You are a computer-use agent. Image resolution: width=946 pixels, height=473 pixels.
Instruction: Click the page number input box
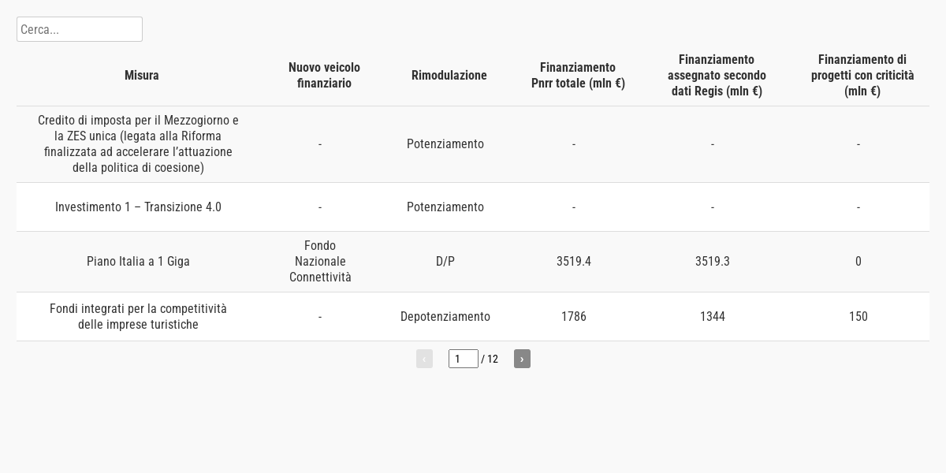coord(463,359)
